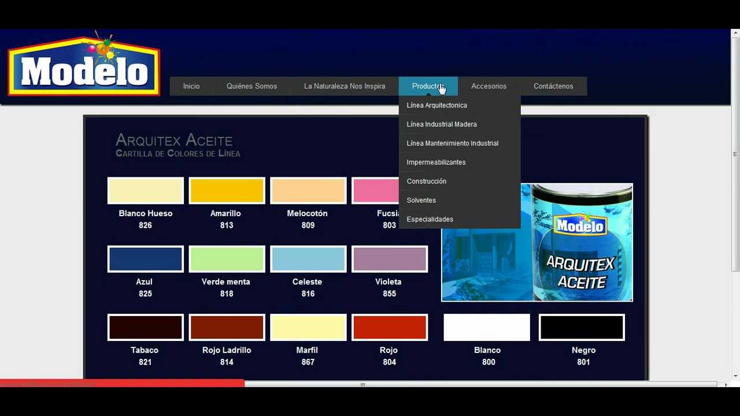Select the Tabaco 821 swatch
This screenshot has height=416, width=740.
[146, 328]
